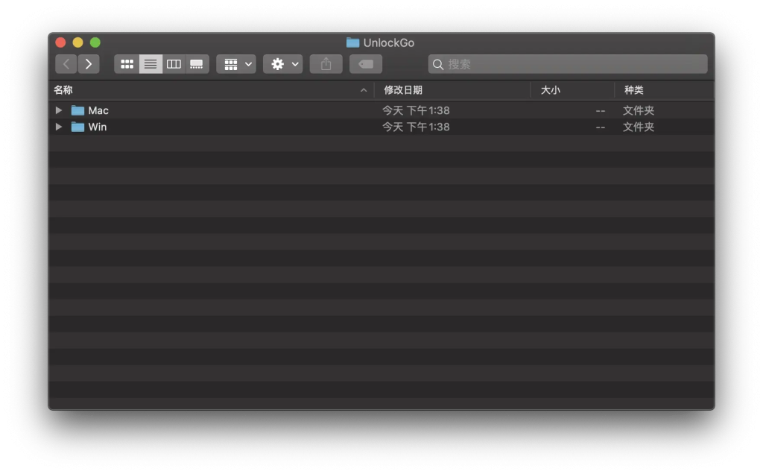Switch to column view

pos(174,64)
